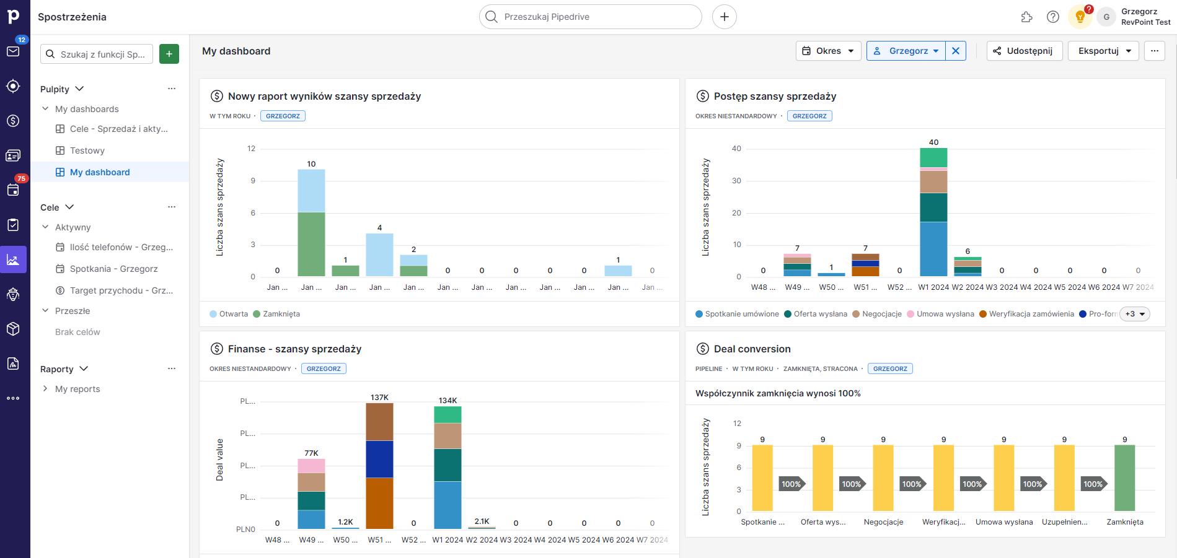Click the green add new insight button

click(169, 54)
